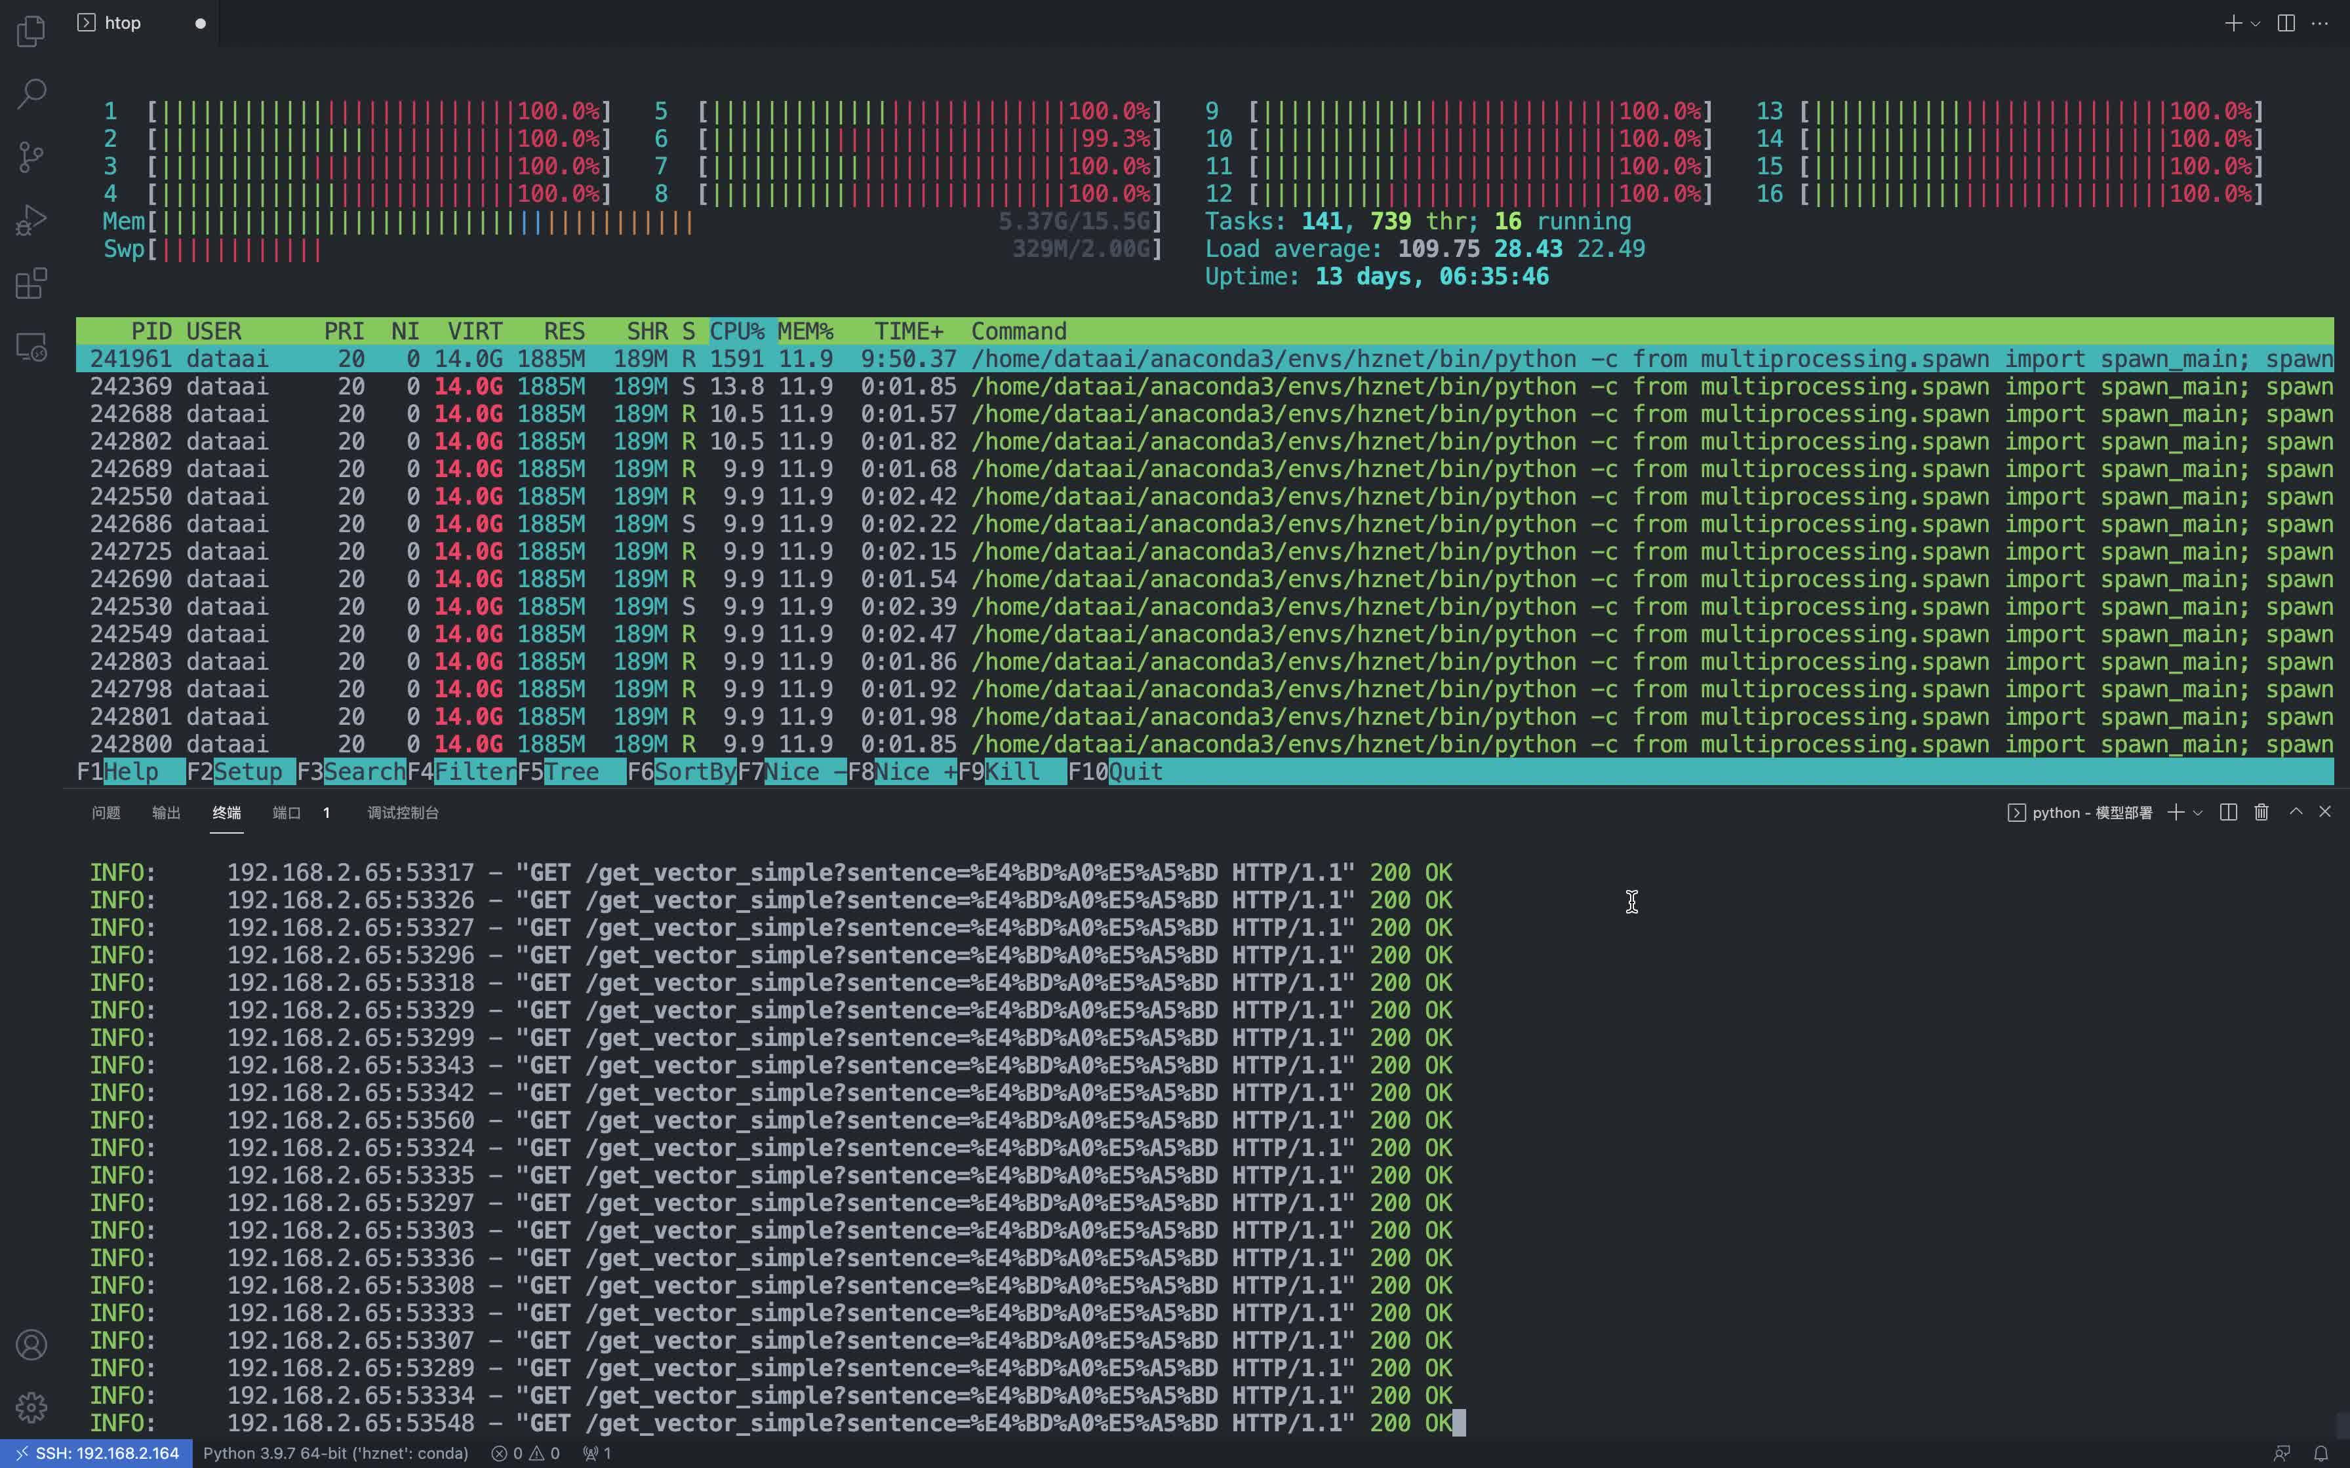Open the Remote Explorer icon
The height and width of the screenshot is (1468, 2350).
31,347
